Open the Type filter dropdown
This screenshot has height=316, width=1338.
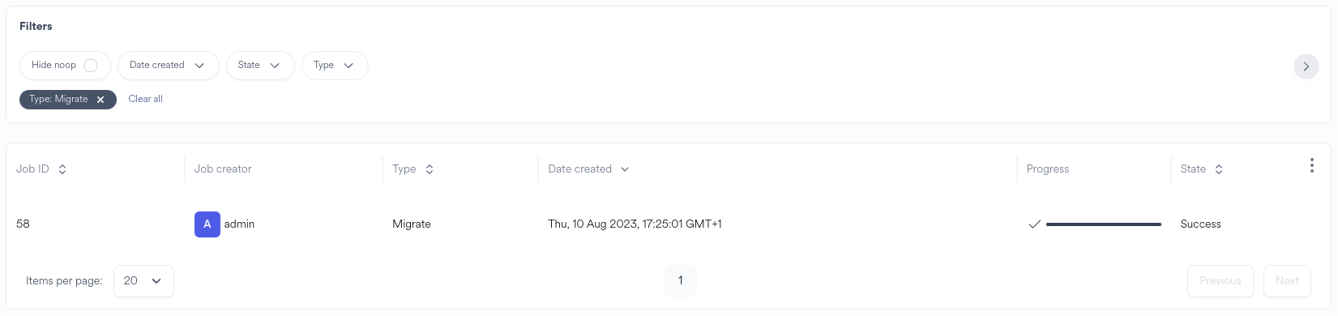coord(335,66)
